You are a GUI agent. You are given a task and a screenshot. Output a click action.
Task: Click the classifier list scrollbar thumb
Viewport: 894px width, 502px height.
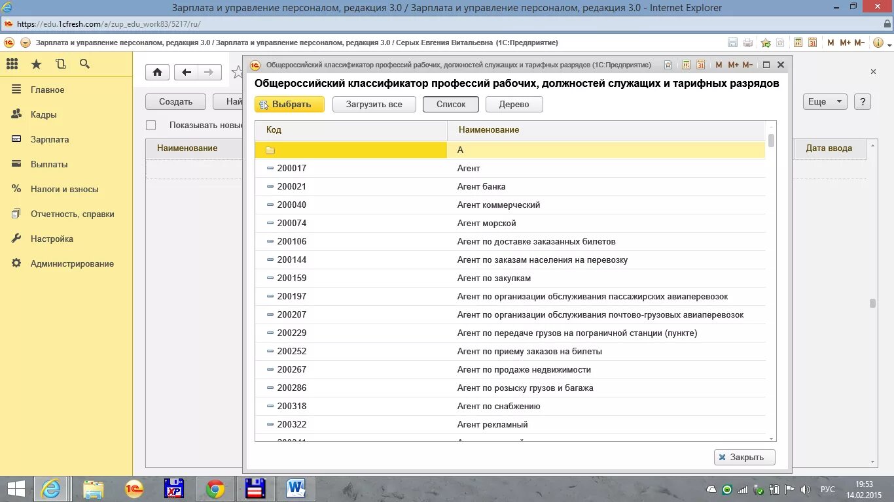[771, 140]
